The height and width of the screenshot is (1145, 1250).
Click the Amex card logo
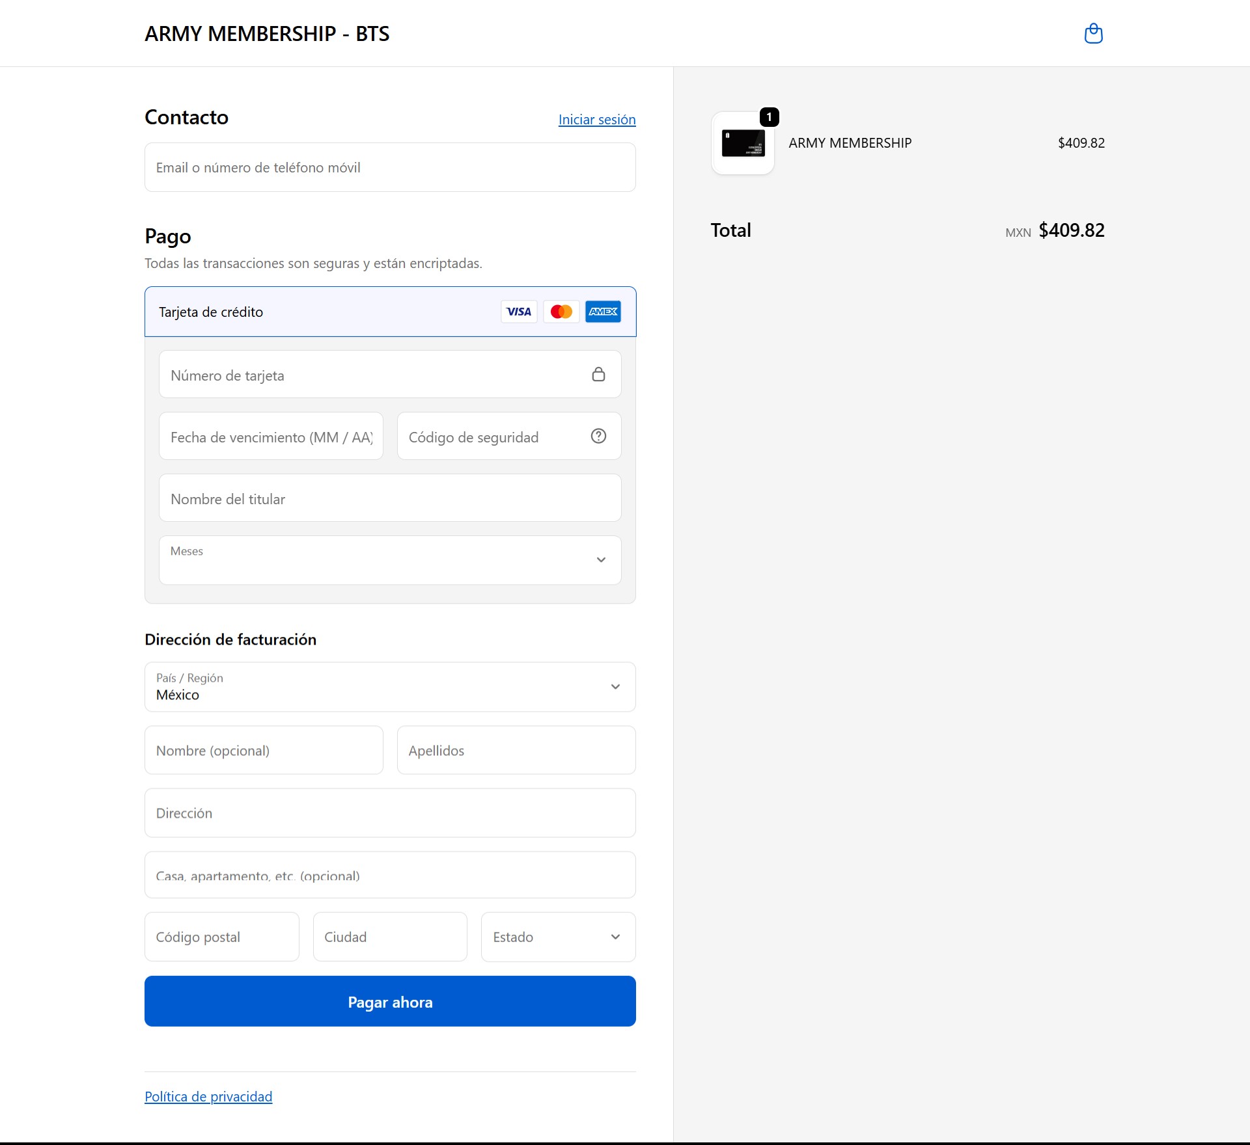[603, 312]
